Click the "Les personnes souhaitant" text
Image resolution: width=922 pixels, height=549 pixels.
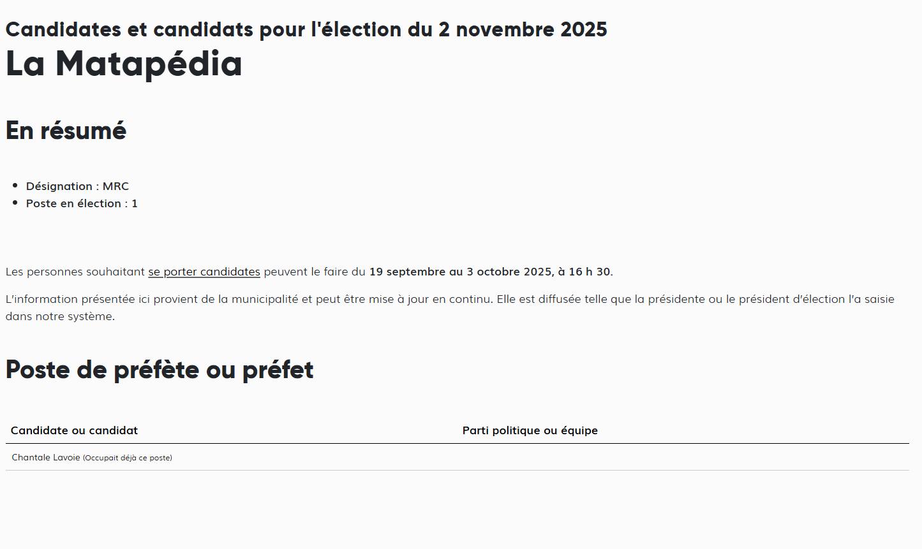[75, 272]
